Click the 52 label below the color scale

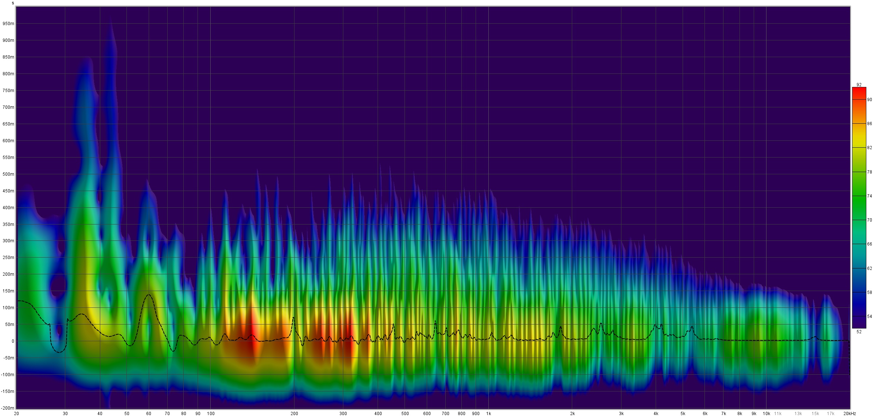pyautogui.click(x=859, y=331)
